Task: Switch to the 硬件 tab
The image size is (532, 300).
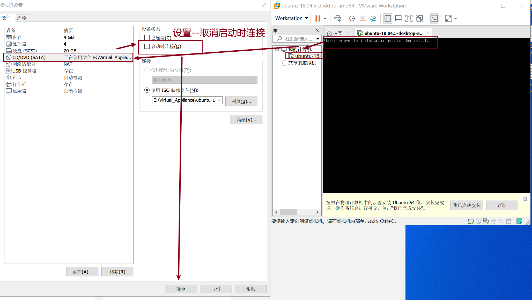Action: 6,18
